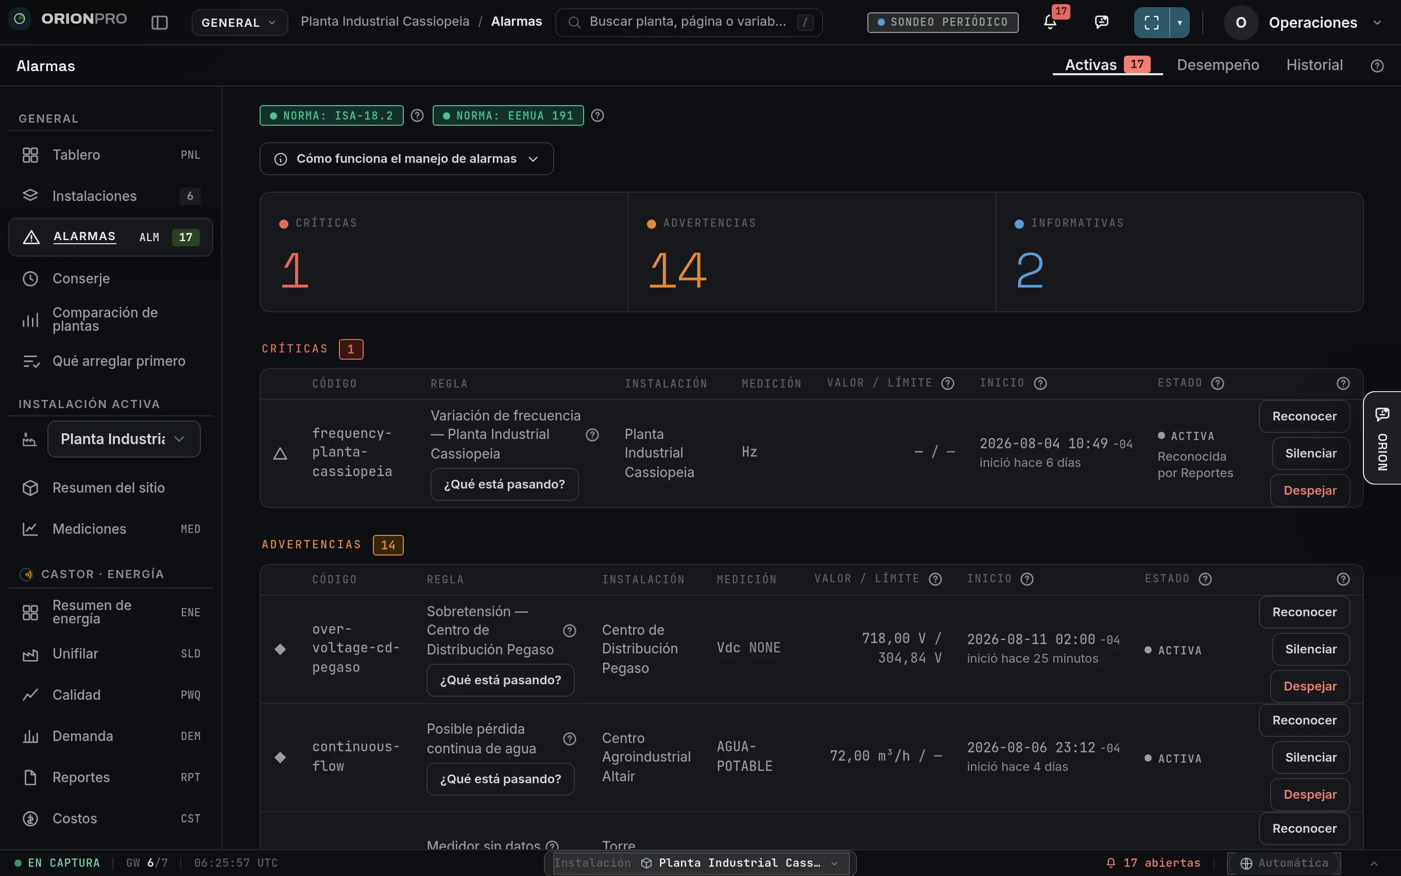Click the Planta Industrial Cassiopeia breadcrumb link
Image resolution: width=1401 pixels, height=876 pixels.
coord(385,22)
